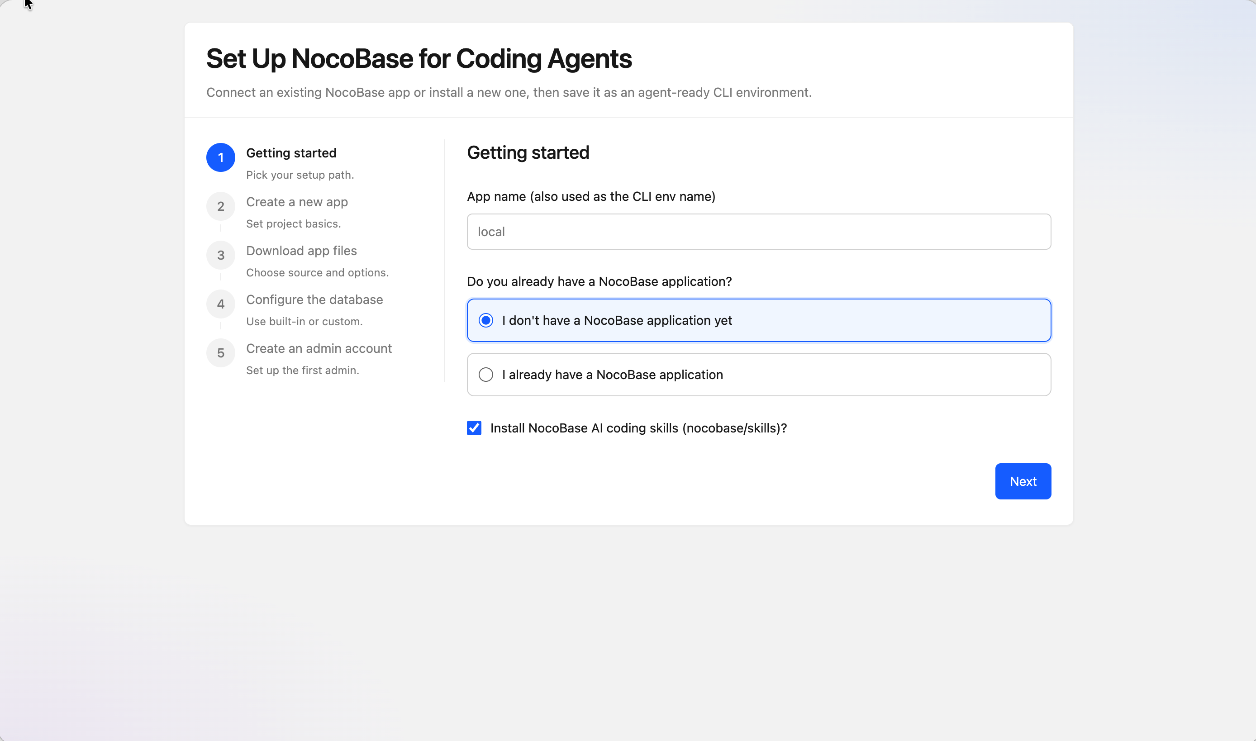This screenshot has width=1256, height=741.
Task: Open the 'Configure the database' step
Action: (x=314, y=299)
